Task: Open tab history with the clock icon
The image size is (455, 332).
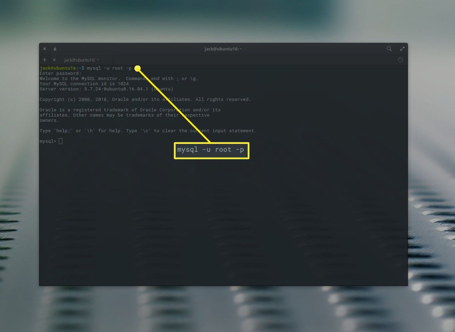Action: click(400, 60)
